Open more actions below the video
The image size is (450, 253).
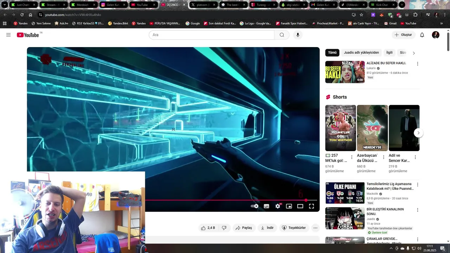click(315, 228)
